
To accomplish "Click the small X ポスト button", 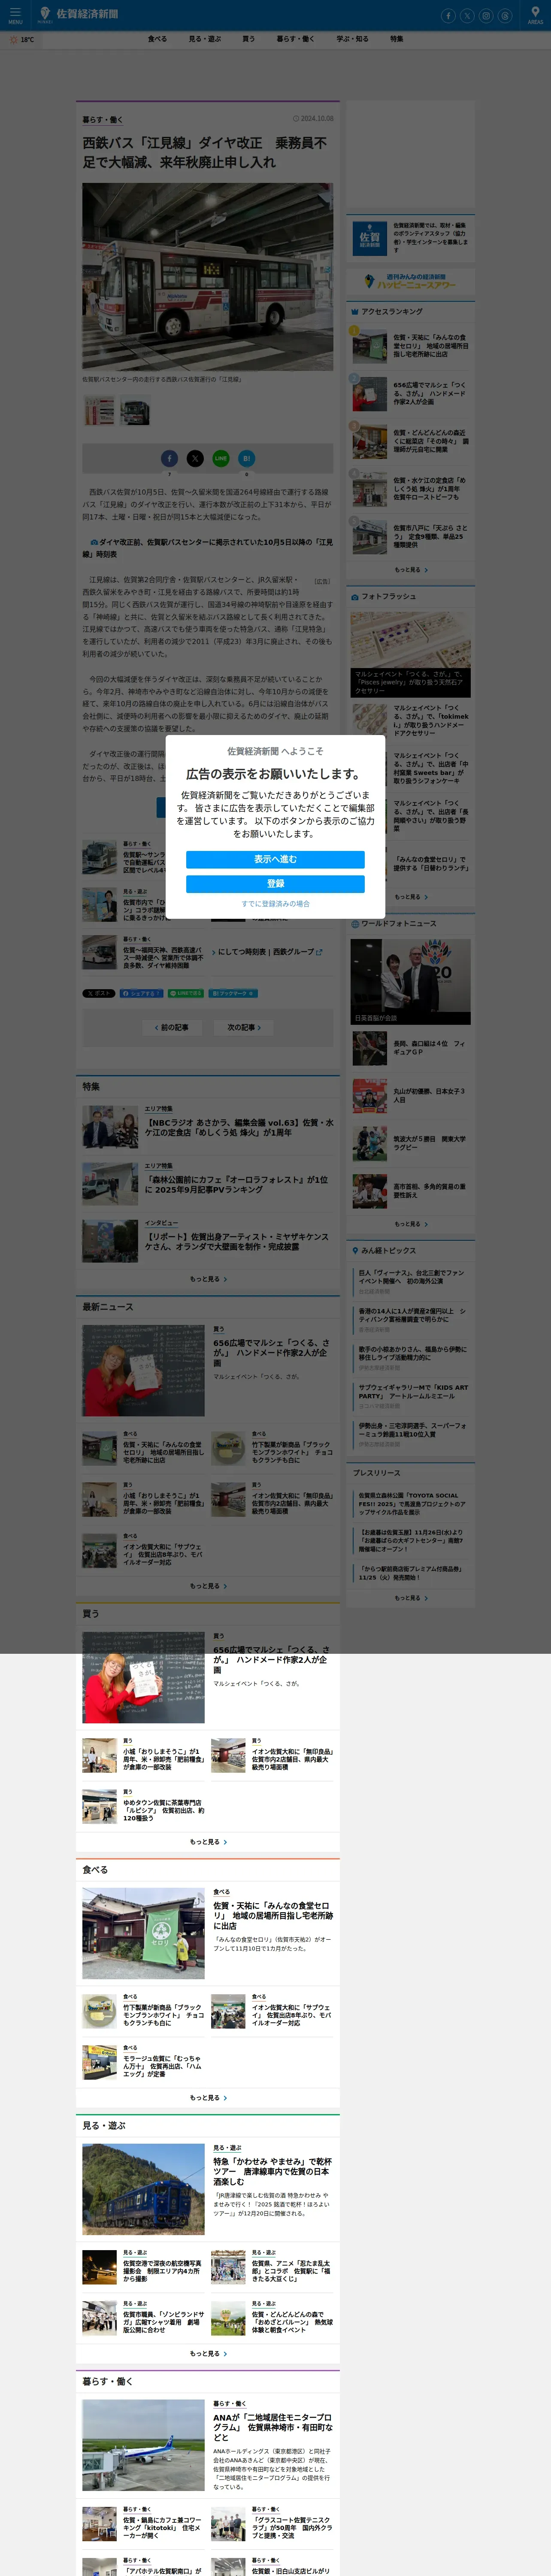I will coord(99,993).
